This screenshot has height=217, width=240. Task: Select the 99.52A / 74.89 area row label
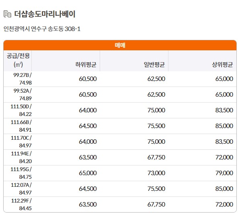(x=23, y=95)
